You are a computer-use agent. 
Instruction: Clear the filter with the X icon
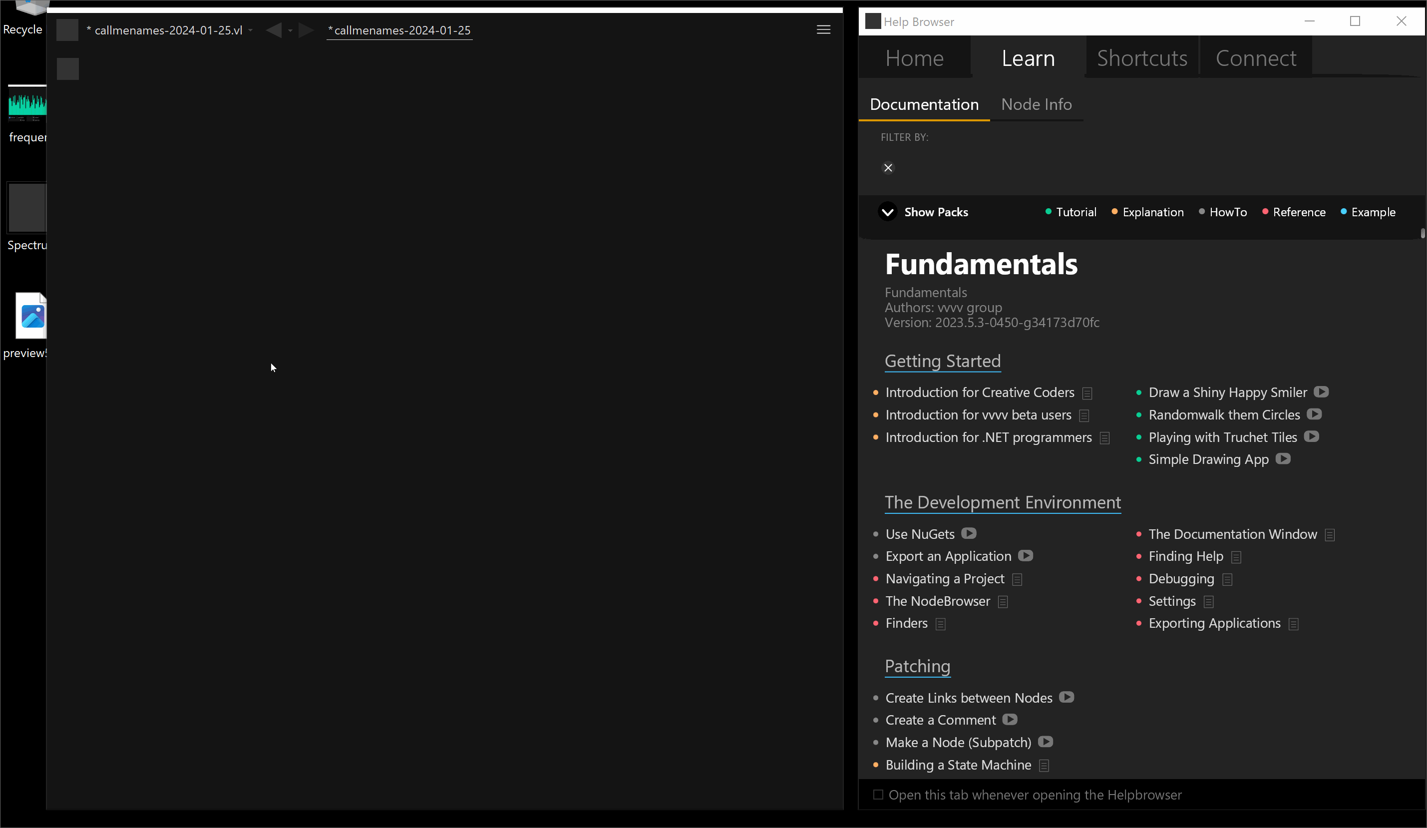pyautogui.click(x=888, y=168)
